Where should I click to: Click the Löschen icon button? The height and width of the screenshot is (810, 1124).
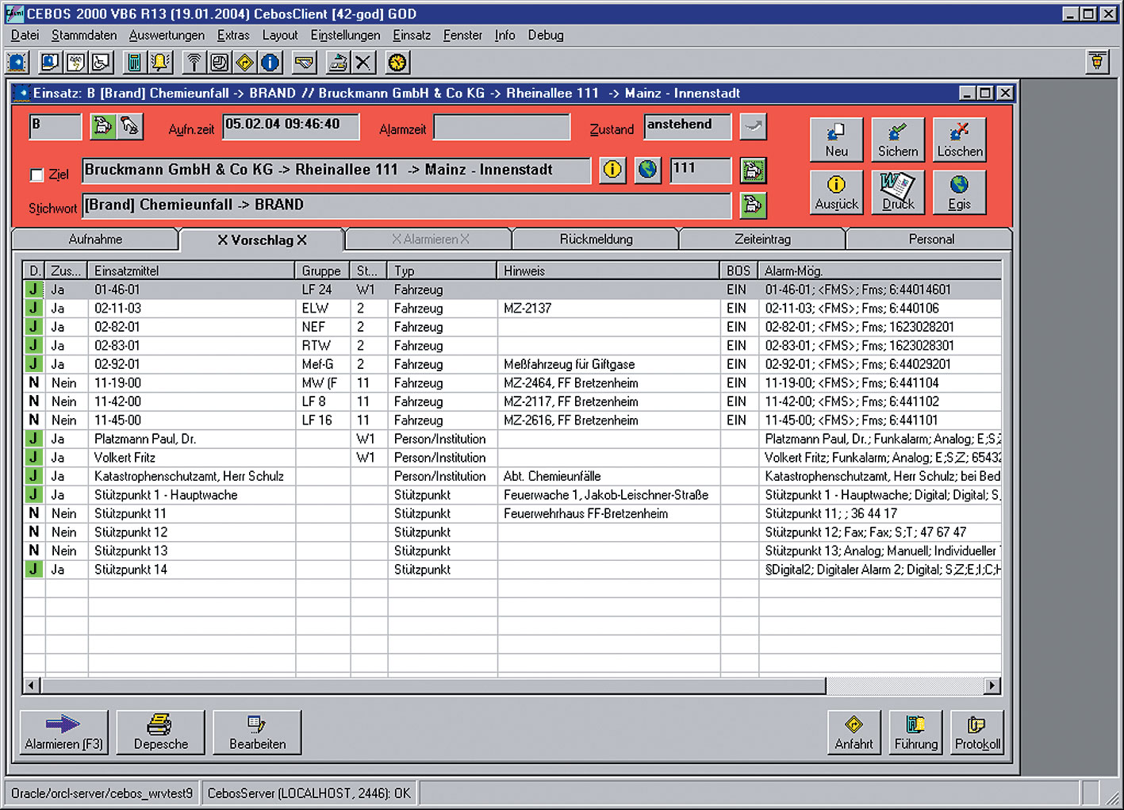(959, 140)
